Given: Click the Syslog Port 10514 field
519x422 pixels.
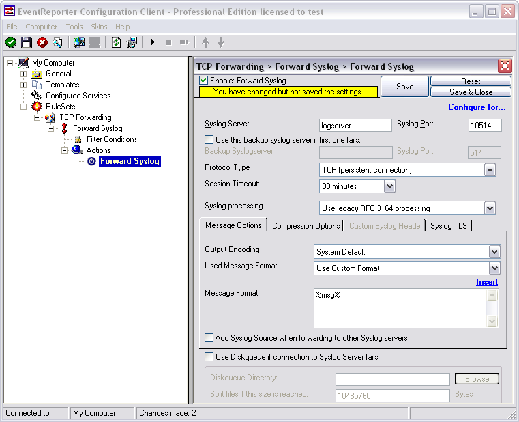Looking at the screenshot, I should pos(485,126).
